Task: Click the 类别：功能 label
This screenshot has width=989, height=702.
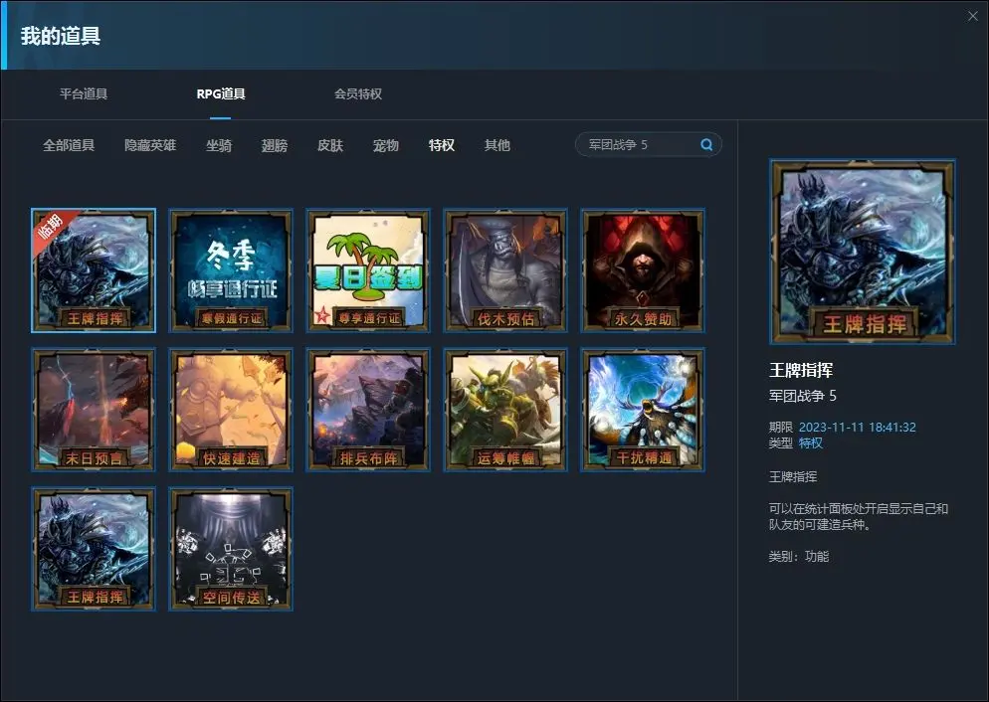Action: click(799, 557)
